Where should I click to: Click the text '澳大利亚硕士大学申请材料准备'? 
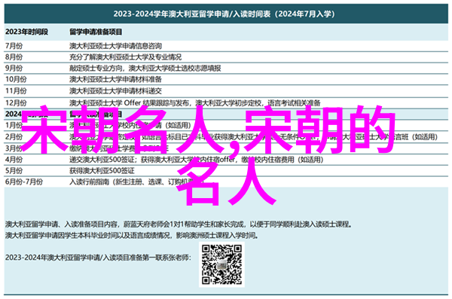tap(115, 79)
